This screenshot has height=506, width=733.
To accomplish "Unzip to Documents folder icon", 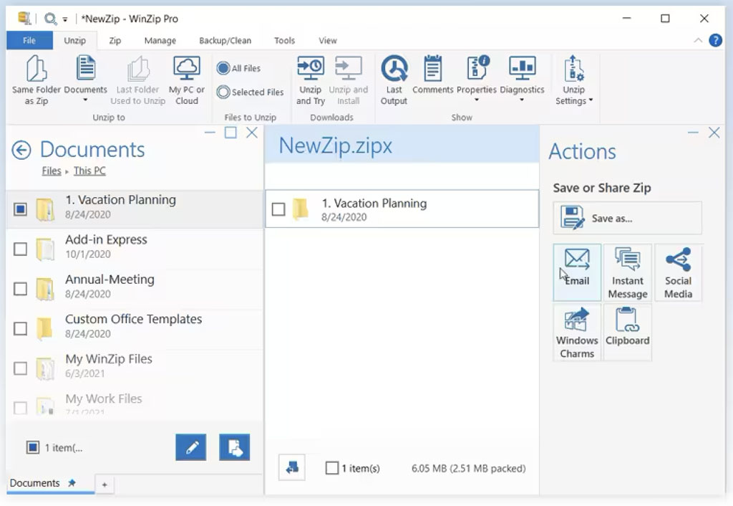I will click(86, 68).
